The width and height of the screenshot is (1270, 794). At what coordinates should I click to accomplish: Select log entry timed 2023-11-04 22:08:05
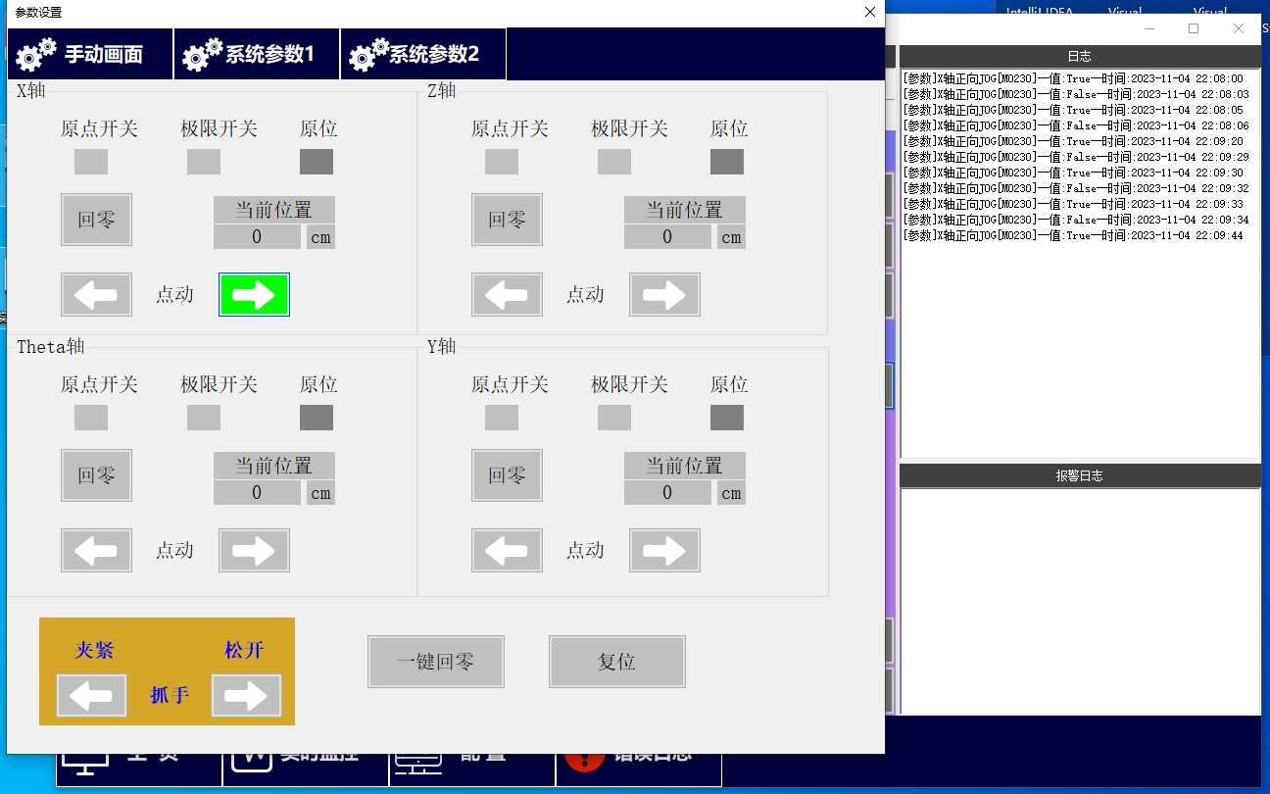[1073, 110]
